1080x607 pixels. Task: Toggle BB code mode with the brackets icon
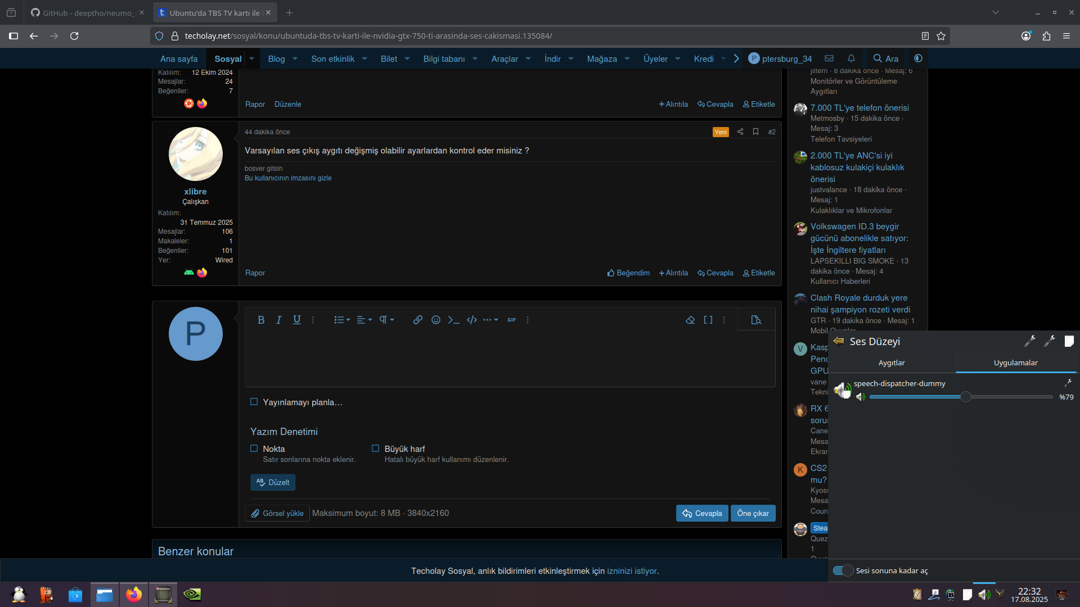click(708, 320)
